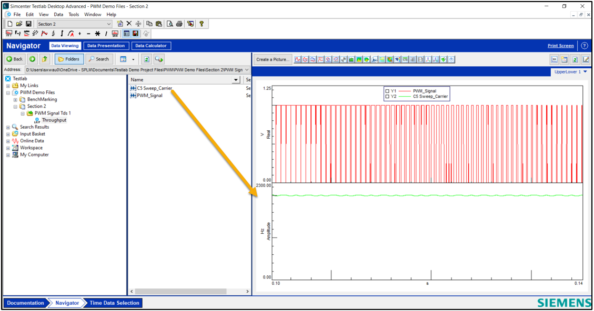Click the New document icon
The image size is (594, 311).
[x=10, y=24]
